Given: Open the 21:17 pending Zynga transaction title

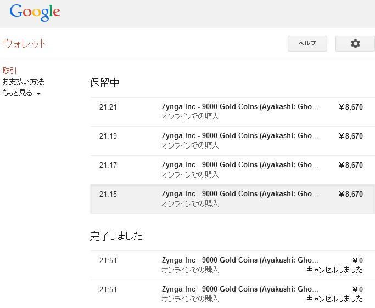Looking at the screenshot, I should (x=240, y=165).
